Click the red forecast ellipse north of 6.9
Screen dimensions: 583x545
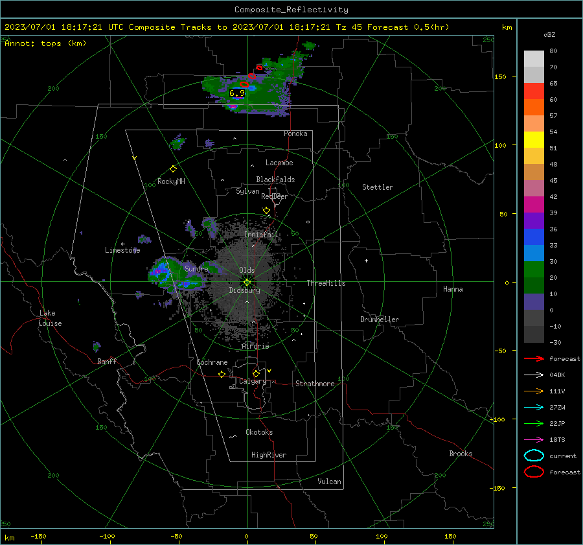click(244, 84)
